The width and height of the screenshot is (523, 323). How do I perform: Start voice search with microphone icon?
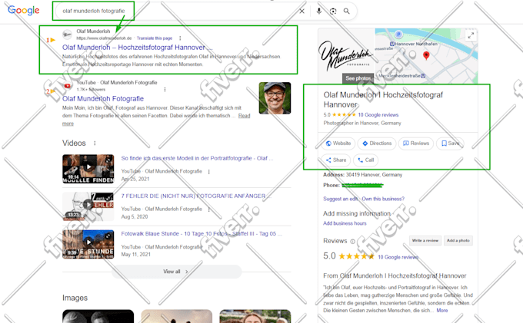319,11
